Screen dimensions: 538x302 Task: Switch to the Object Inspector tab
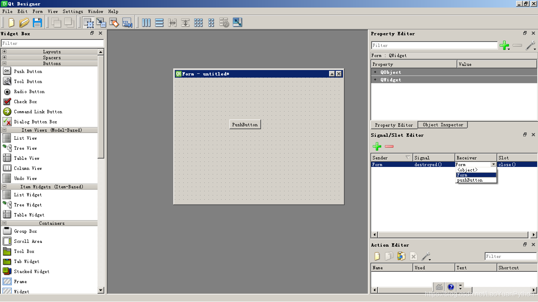coord(443,125)
